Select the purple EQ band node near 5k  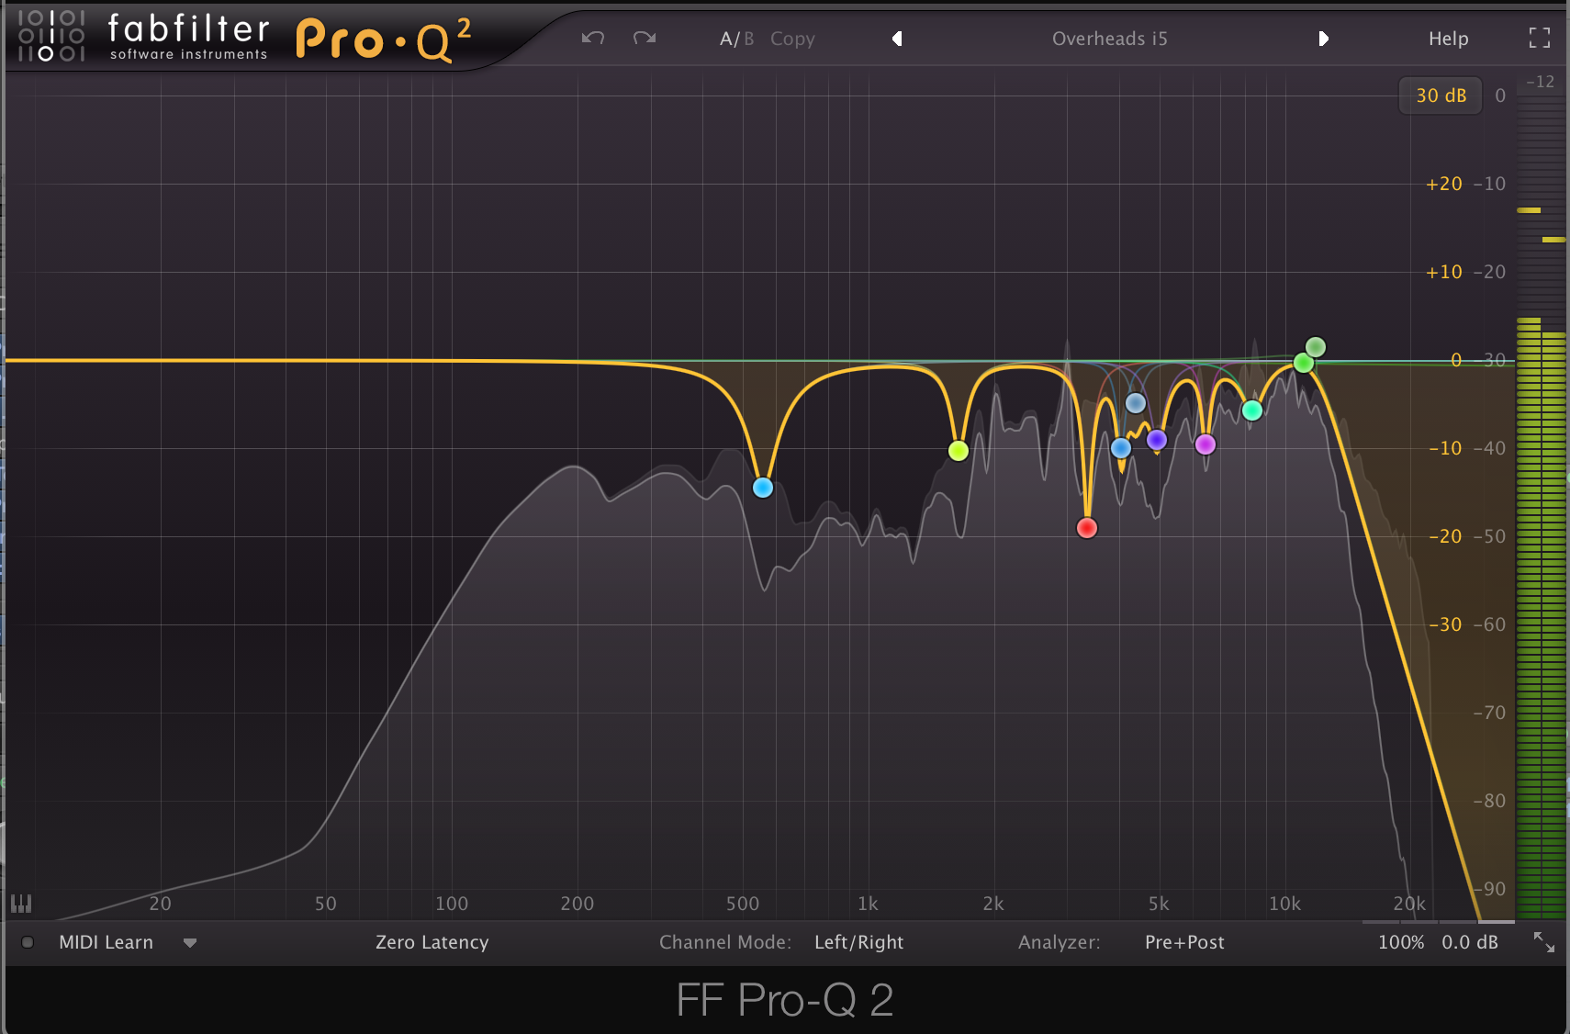tap(1157, 440)
